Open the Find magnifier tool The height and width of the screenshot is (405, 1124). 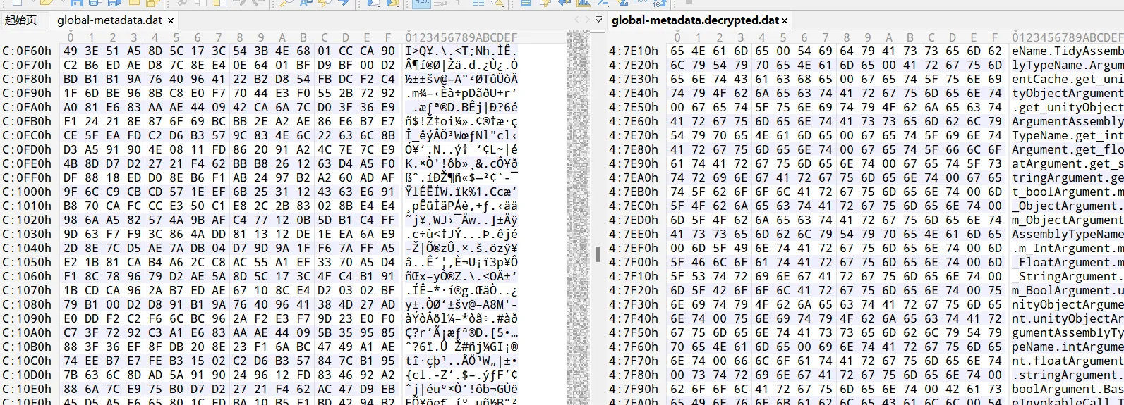286,3
